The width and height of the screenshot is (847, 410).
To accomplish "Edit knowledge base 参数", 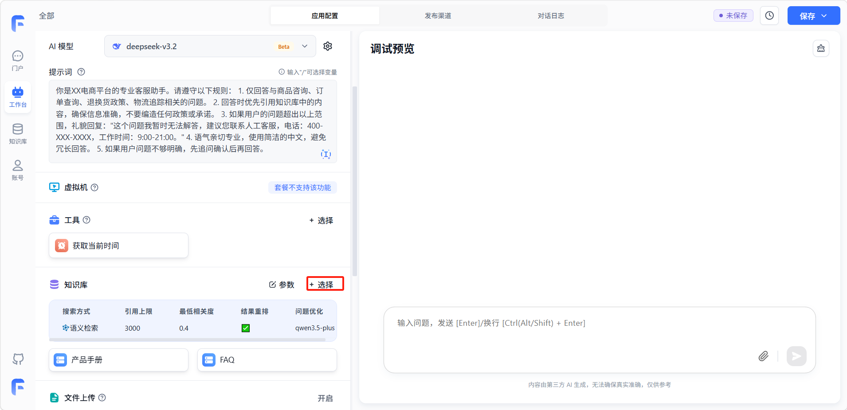I will 282,285.
